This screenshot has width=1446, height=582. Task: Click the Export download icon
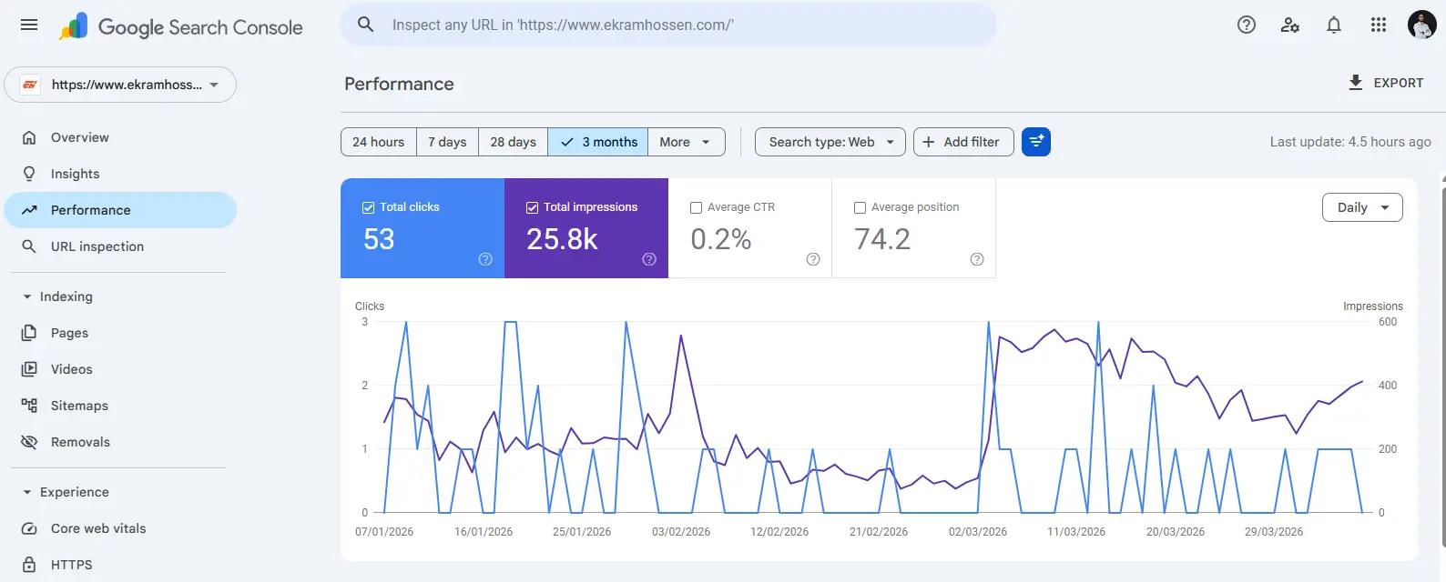click(1356, 83)
